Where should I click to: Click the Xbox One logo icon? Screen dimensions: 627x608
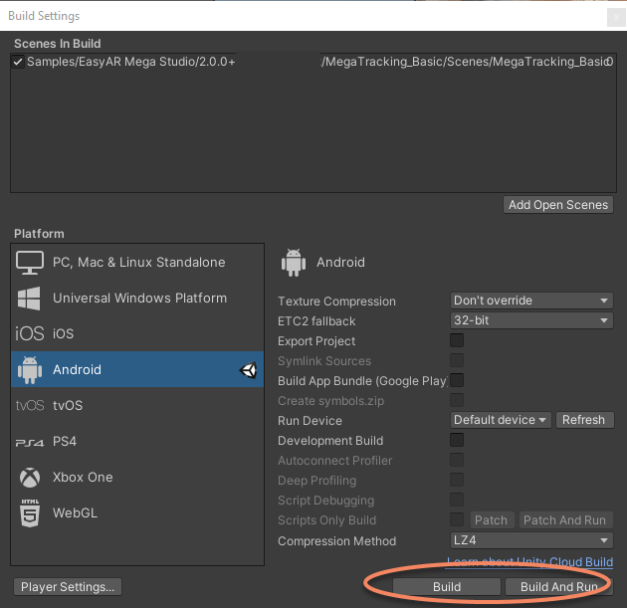(30, 478)
